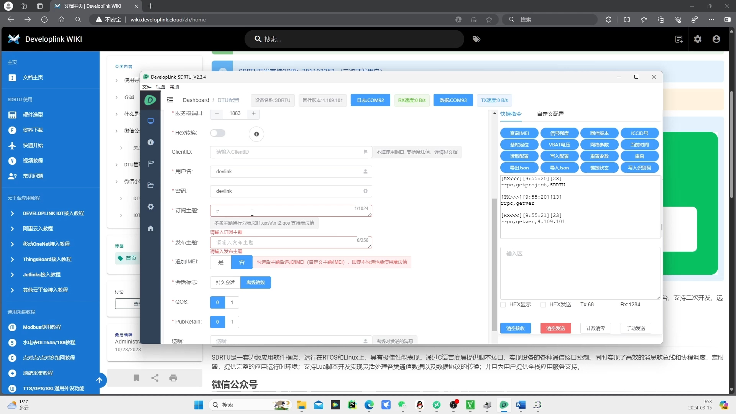Check the HEX发送 checkbox
736x414 pixels.
click(543, 305)
